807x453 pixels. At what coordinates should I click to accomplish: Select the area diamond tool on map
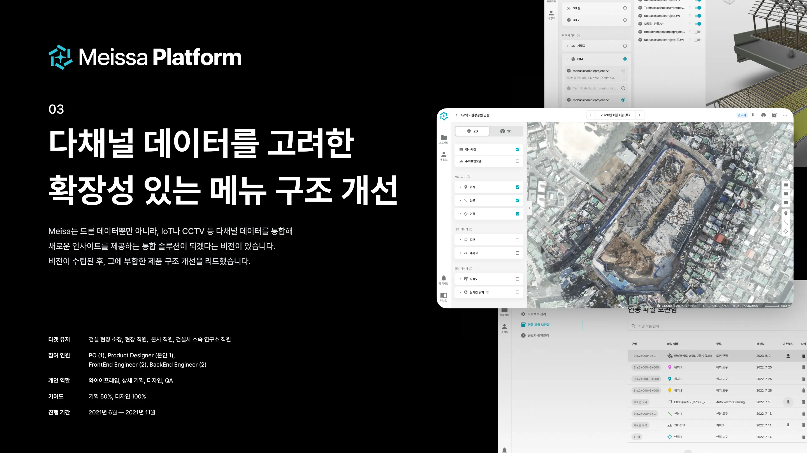(786, 231)
